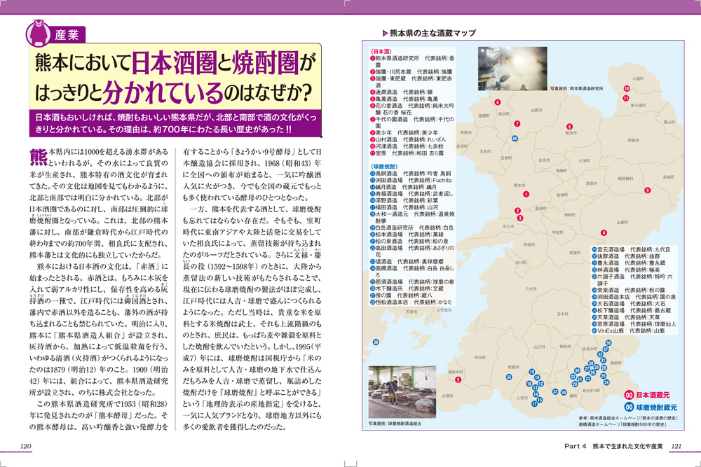
Task: Select red map marker 2 above marker 3
Action: coord(518,211)
